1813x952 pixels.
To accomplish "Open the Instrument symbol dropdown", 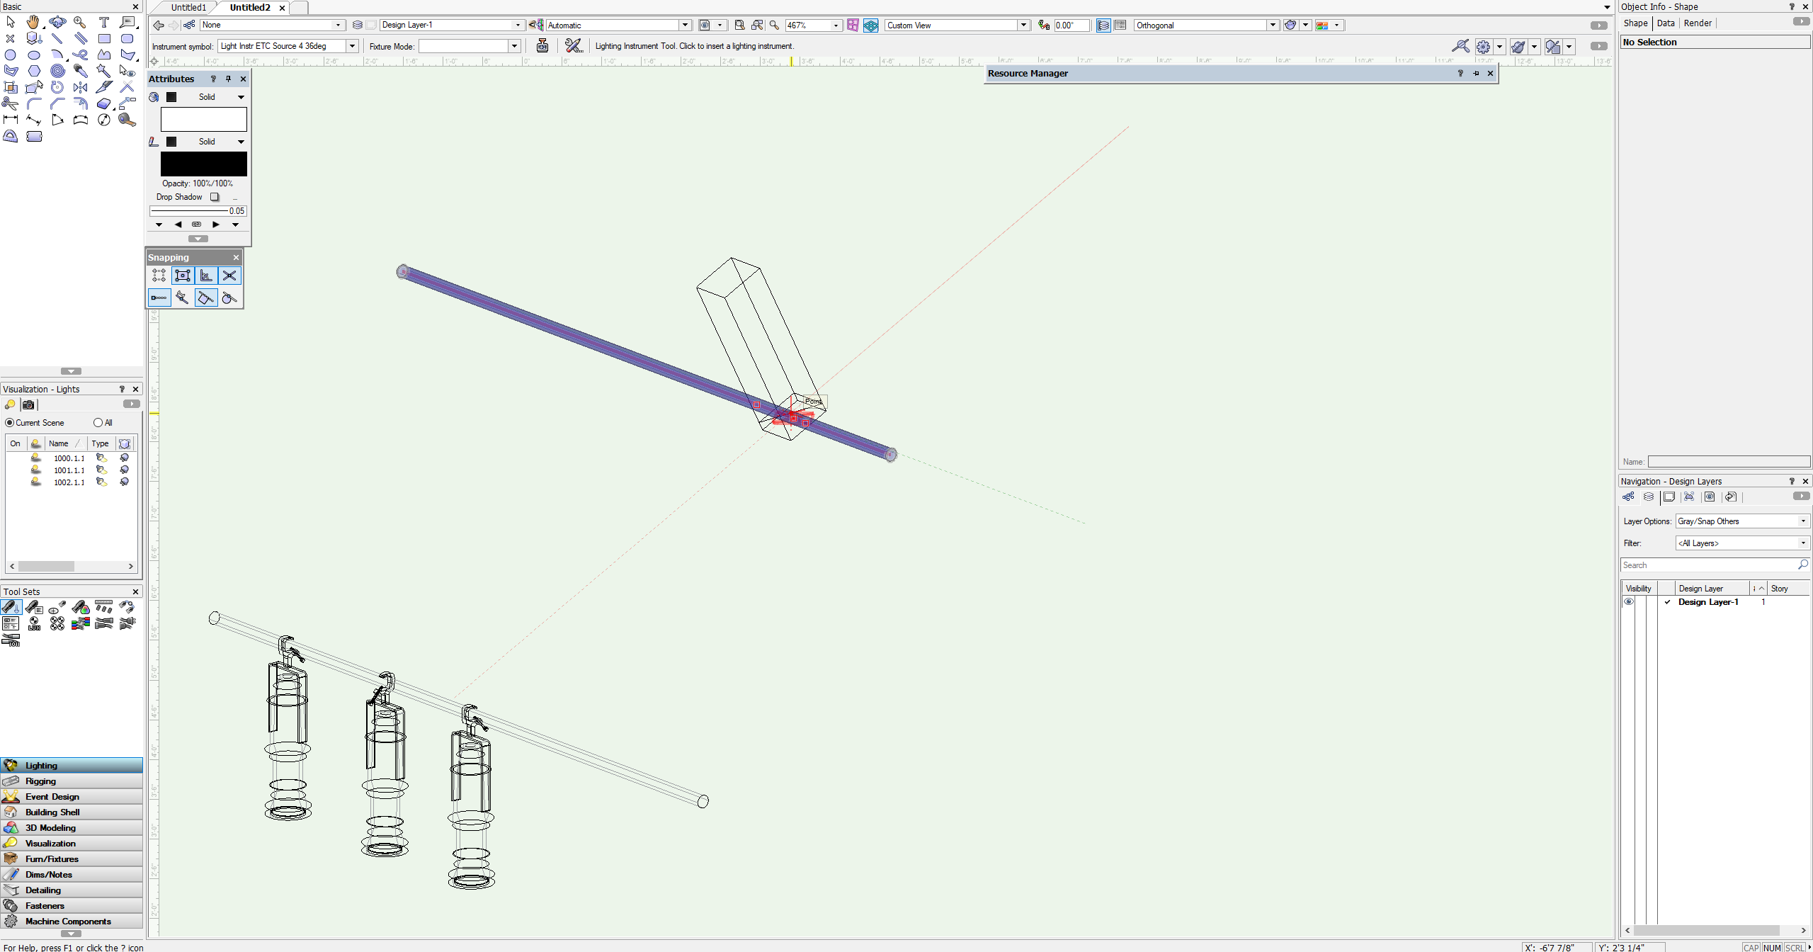I will coord(352,45).
